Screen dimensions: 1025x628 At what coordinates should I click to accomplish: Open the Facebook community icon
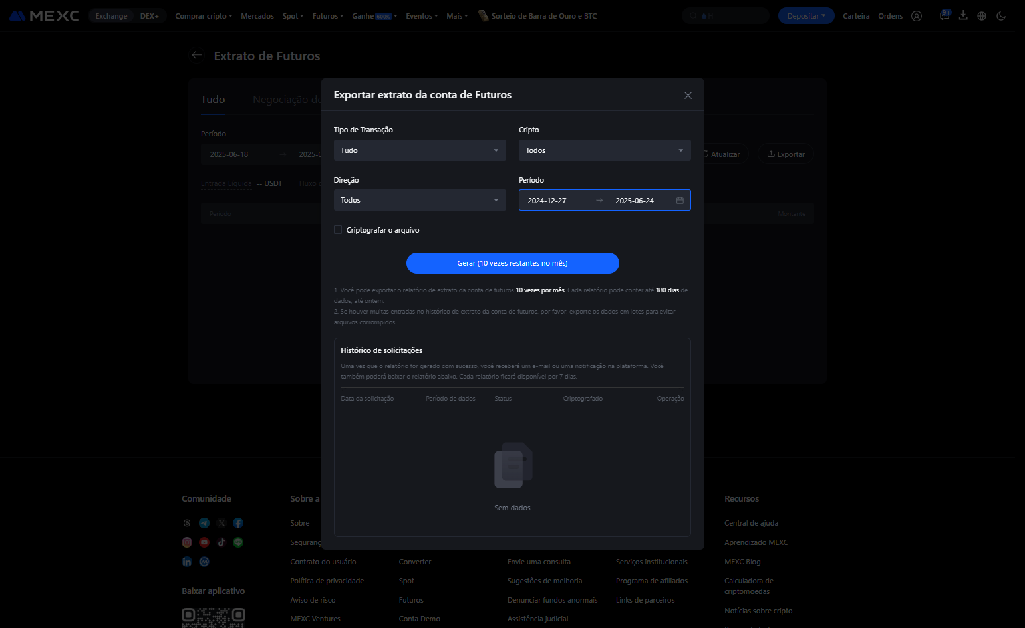tap(238, 523)
